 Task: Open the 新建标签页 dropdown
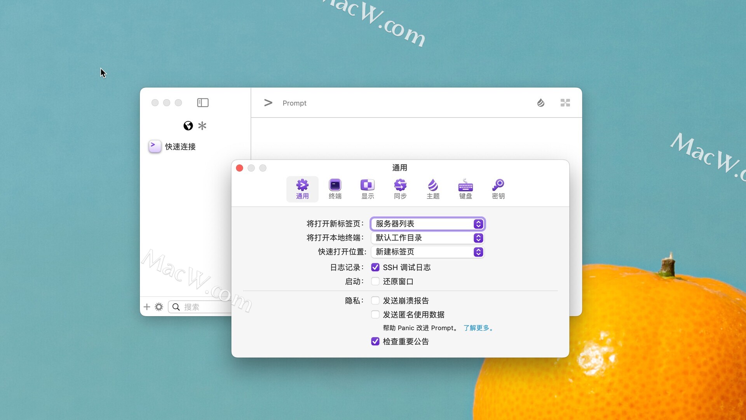427,252
